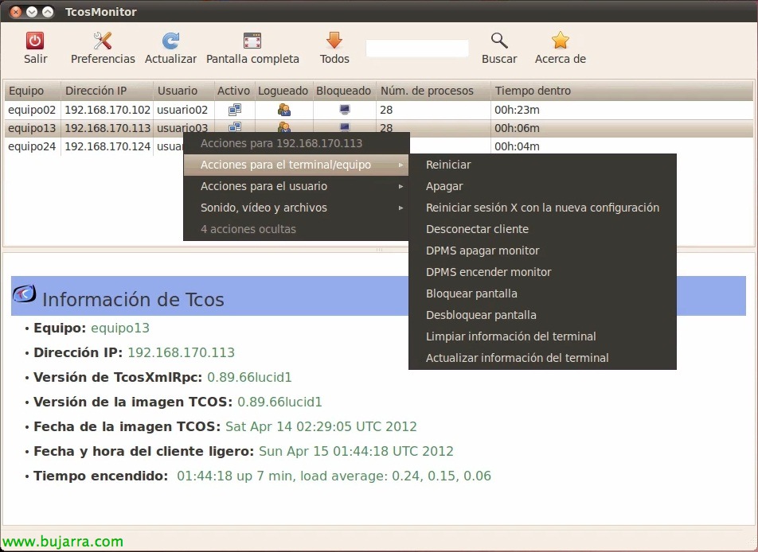The width and height of the screenshot is (758, 552).
Task: Click Activo network icon for equipo02
Action: click(x=234, y=110)
